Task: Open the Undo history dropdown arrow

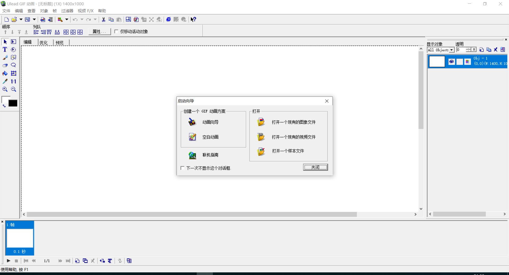Action: [x=82, y=19]
